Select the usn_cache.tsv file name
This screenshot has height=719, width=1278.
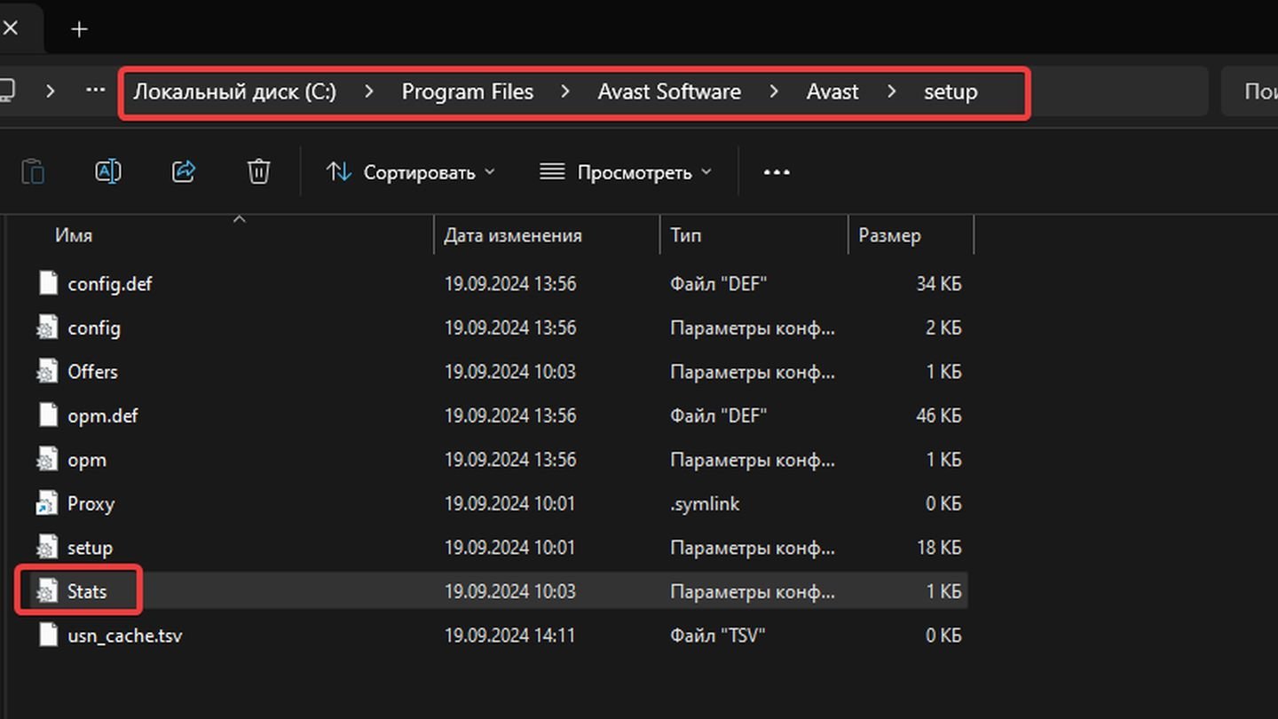click(x=125, y=636)
